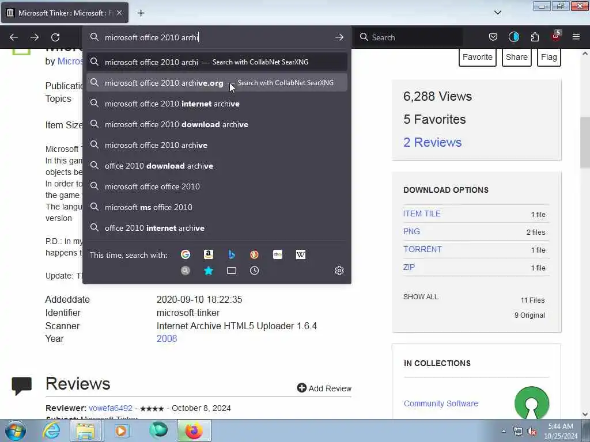Search this time with Google
Image resolution: width=590 pixels, height=442 pixels.
pyautogui.click(x=186, y=254)
